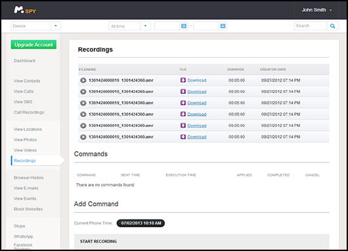This screenshot has height=251, width=348.
Task: Click the fourth row Download link
Action: (197, 114)
